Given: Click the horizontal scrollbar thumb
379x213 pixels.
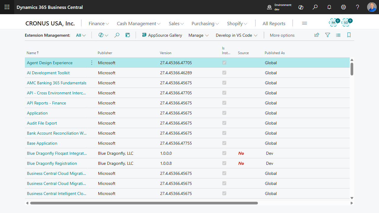Looking at the screenshot, I should [x=144, y=203].
